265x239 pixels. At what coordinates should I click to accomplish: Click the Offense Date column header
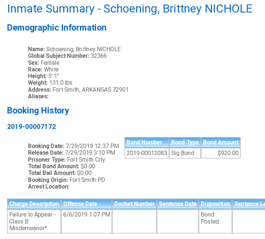click(x=86, y=204)
